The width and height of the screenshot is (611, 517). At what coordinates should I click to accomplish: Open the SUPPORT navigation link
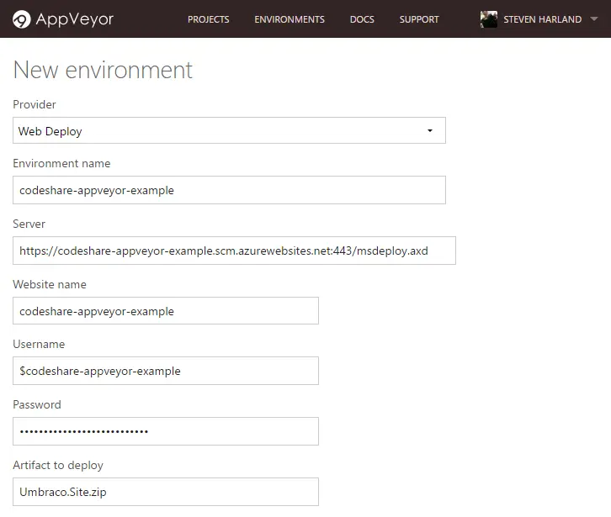coord(419,19)
